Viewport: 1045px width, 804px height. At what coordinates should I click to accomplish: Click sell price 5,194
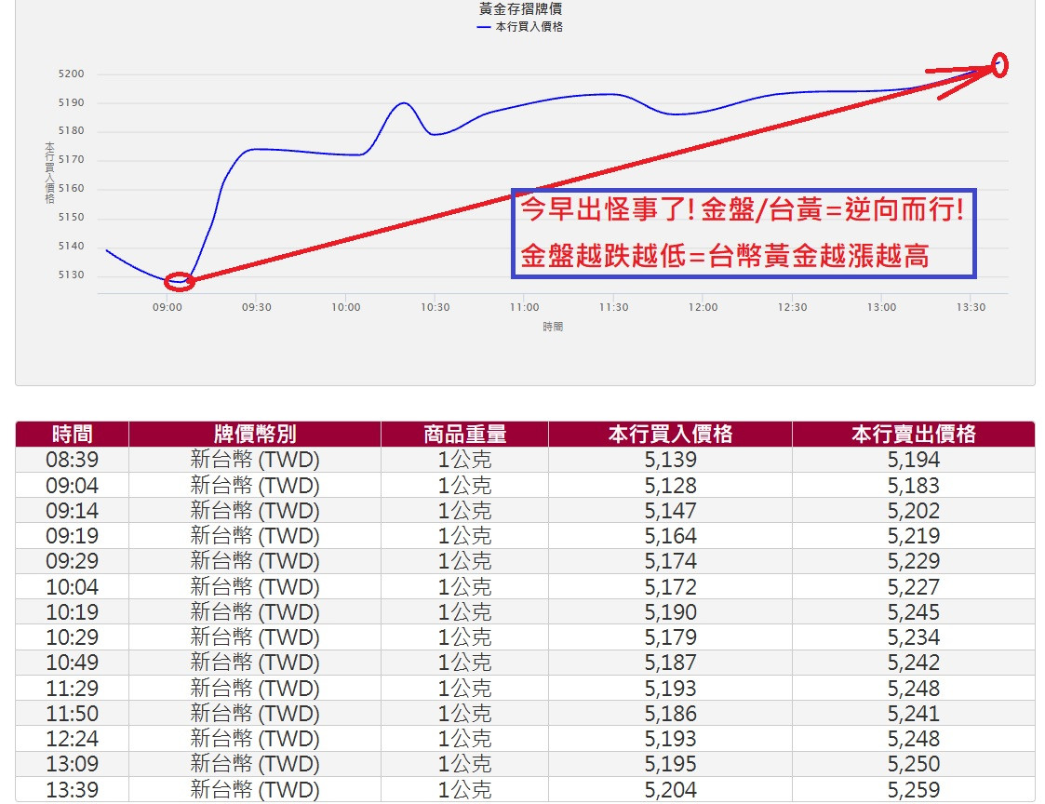[914, 460]
